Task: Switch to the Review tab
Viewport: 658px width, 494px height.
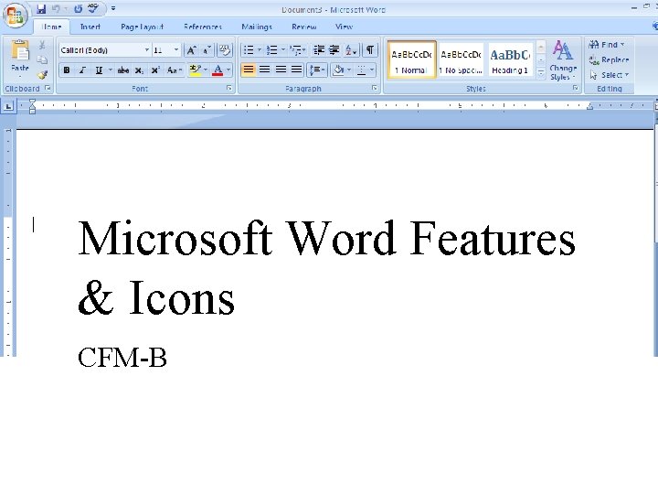Action: 303,27
